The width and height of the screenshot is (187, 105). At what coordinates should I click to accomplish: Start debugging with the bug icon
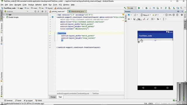(146, 8)
